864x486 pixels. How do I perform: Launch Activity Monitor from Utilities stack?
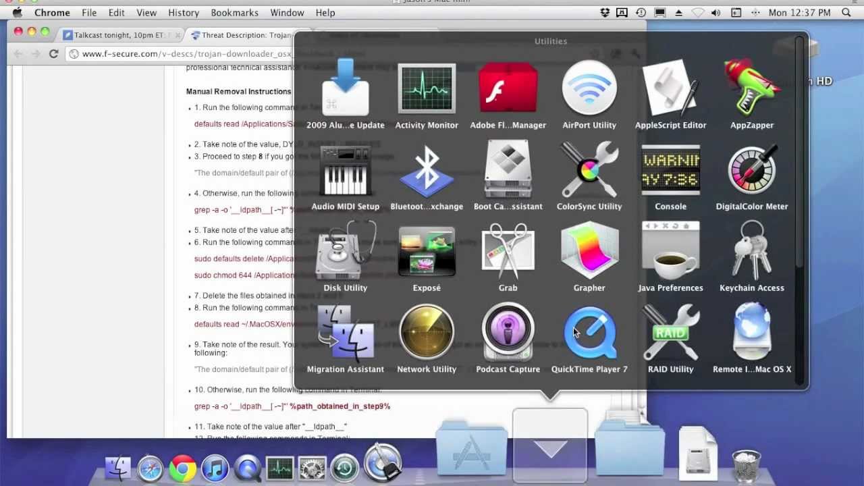427,93
